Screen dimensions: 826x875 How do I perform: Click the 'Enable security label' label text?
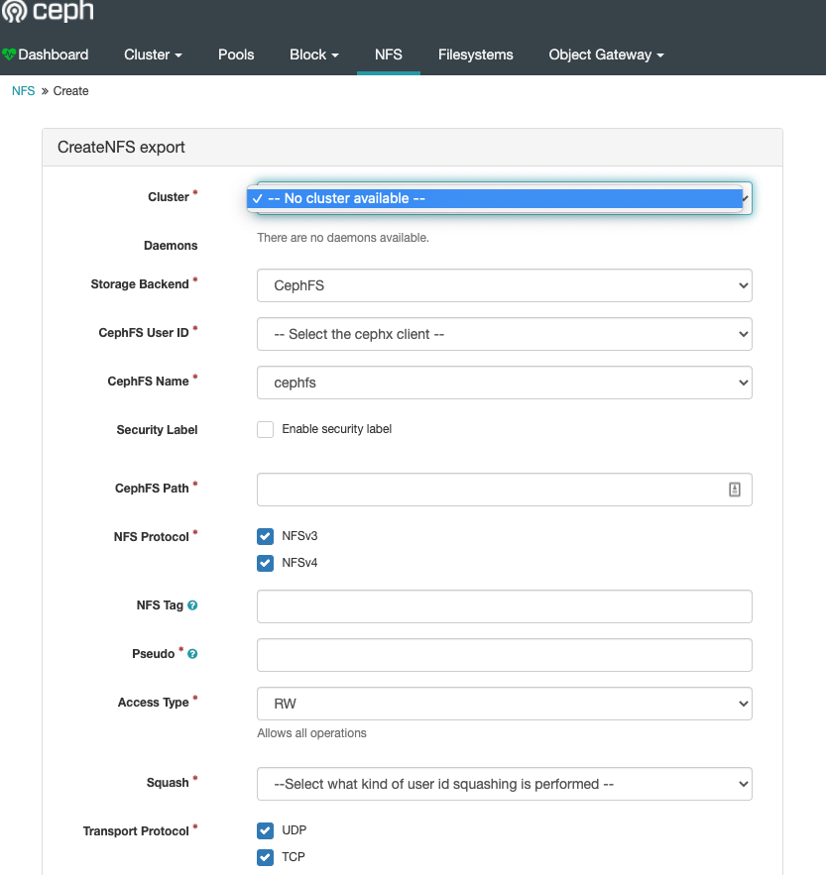pyautogui.click(x=337, y=429)
